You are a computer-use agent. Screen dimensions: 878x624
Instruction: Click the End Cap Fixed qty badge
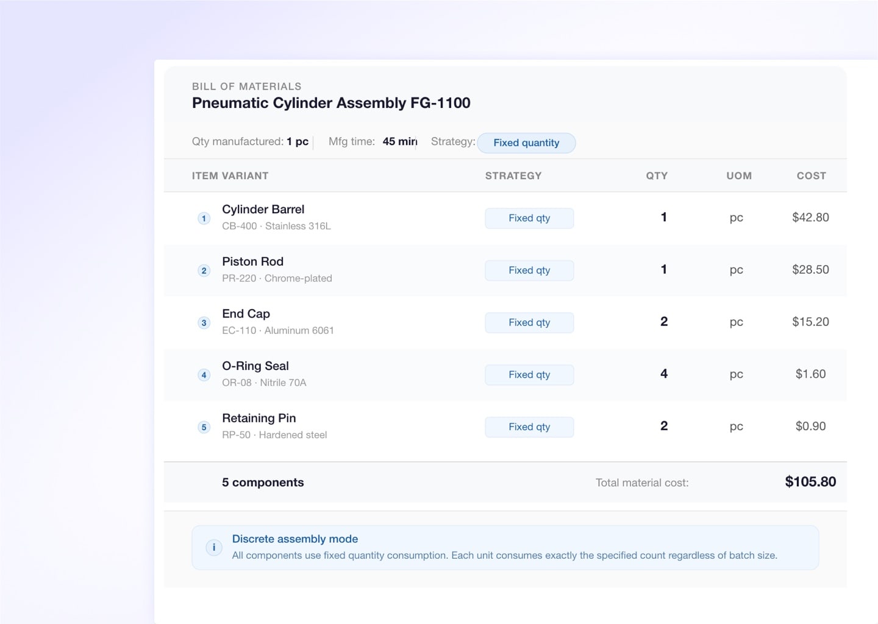click(529, 322)
